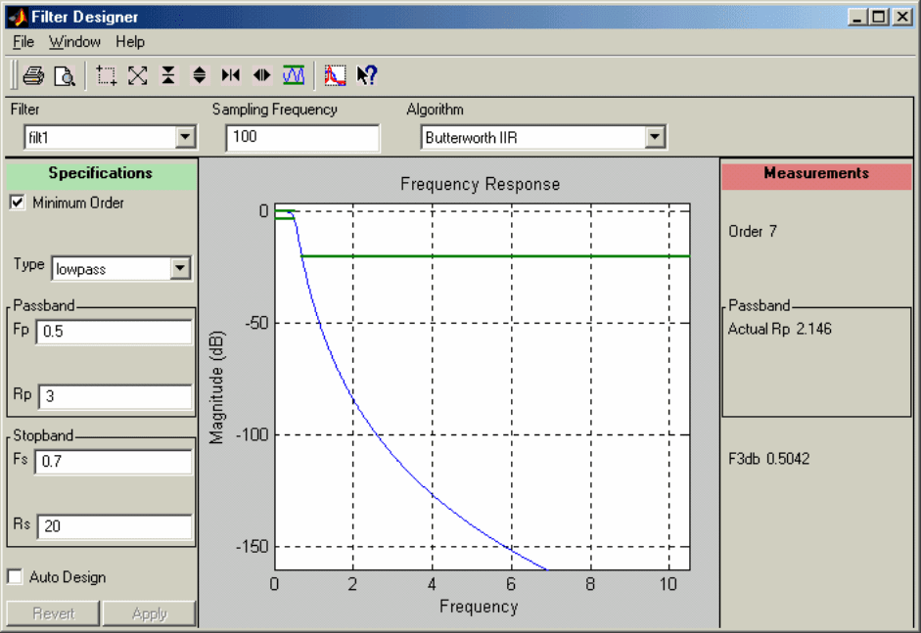
Task: Click the Fs stopband frequency field
Action: click(x=114, y=462)
